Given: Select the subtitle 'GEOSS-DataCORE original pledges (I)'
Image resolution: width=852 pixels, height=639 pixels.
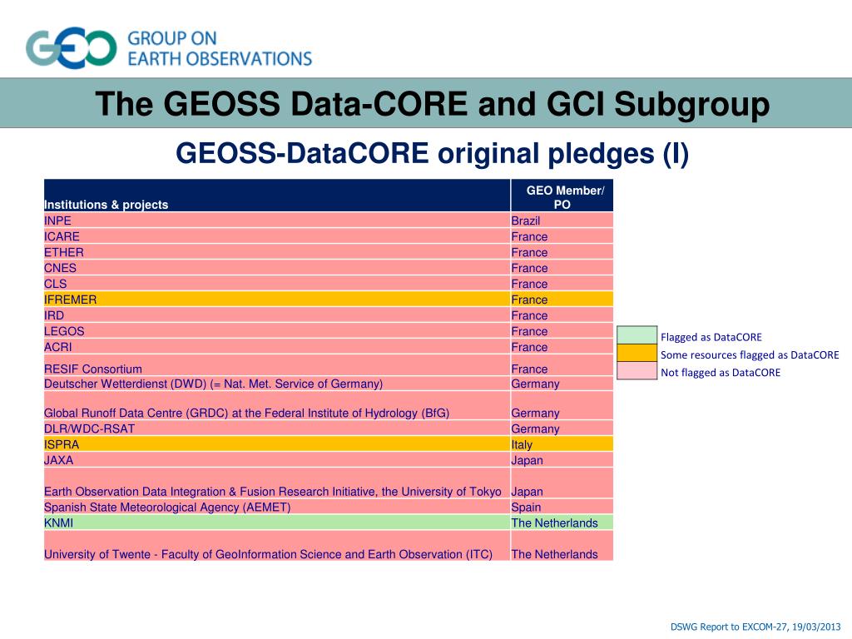Looking at the screenshot, I should click(433, 153).
